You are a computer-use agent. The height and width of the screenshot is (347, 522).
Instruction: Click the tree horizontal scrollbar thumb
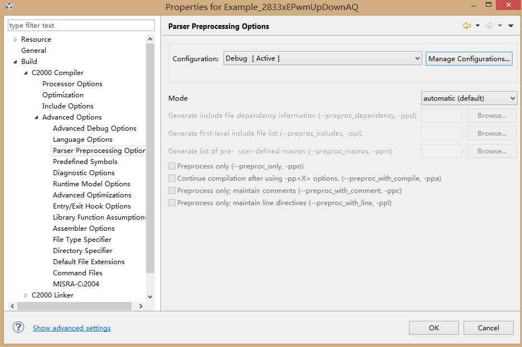coord(74,306)
